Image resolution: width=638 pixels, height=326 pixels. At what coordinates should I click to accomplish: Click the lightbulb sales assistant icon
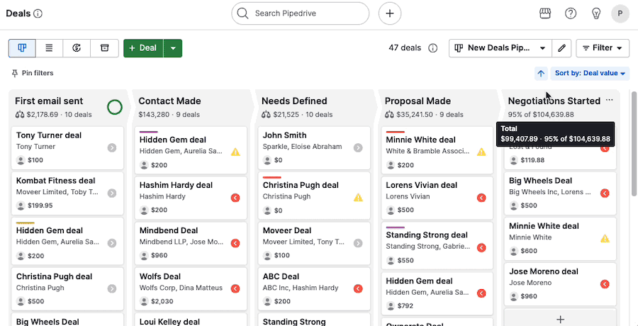[x=596, y=13]
